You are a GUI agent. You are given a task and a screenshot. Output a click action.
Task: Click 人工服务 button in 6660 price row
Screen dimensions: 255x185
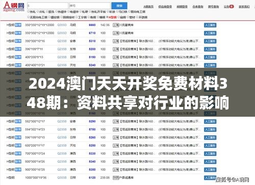[210, 25]
